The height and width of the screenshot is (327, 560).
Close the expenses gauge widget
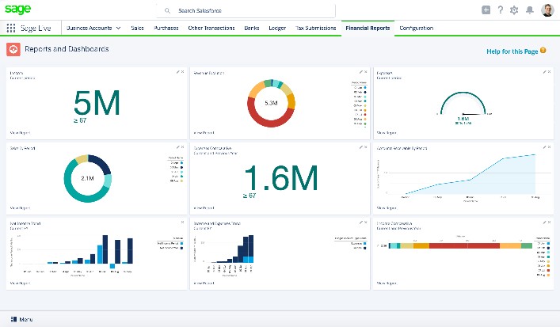pyautogui.click(x=549, y=72)
